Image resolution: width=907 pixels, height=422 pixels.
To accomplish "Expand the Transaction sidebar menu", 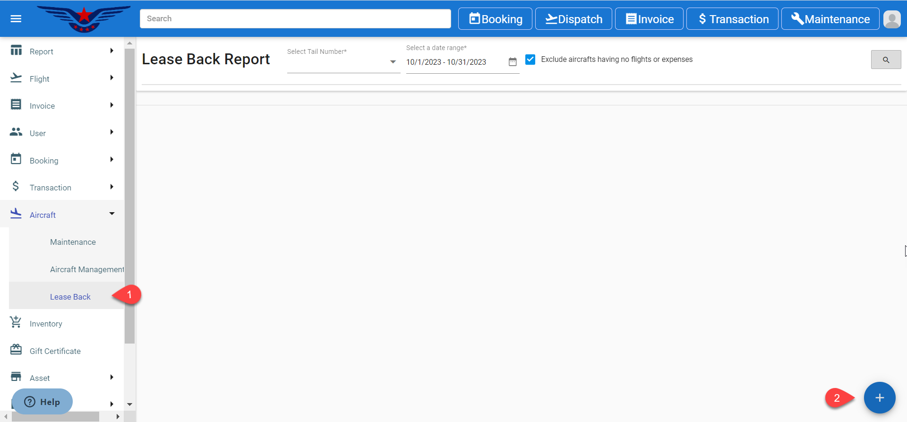I will (62, 188).
